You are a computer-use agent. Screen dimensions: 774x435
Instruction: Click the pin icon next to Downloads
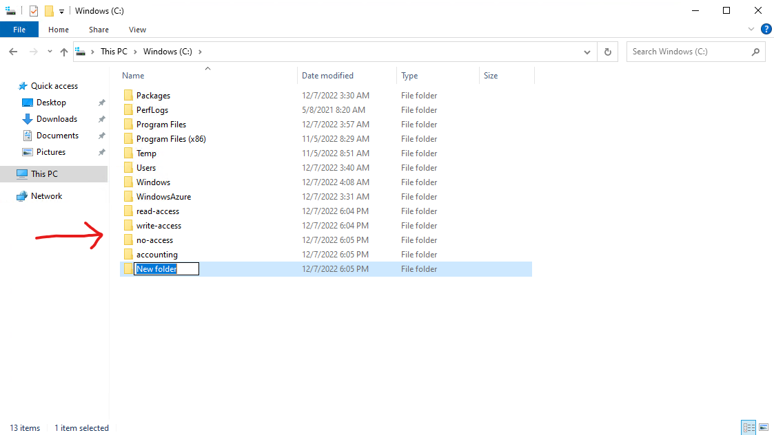click(x=102, y=119)
